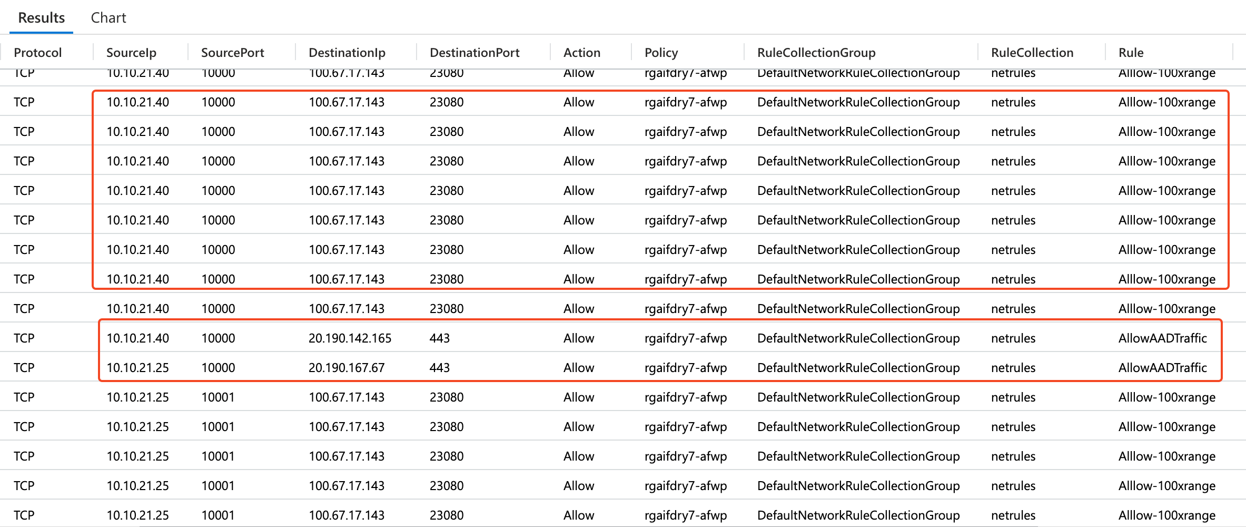Viewport: 1246px width, 527px height.
Task: Select destination IP 20.190.167.67 cell
Action: point(346,368)
